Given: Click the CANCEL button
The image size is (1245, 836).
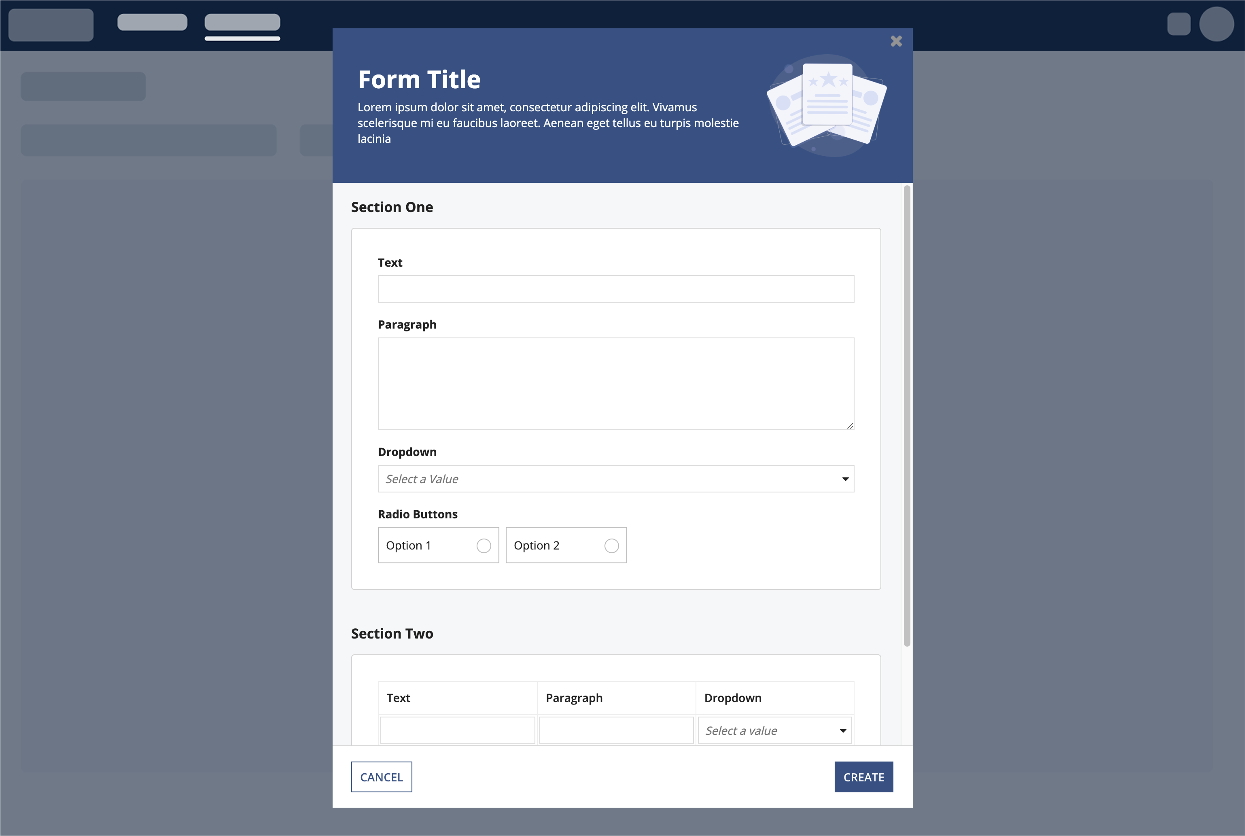Looking at the screenshot, I should (x=382, y=777).
